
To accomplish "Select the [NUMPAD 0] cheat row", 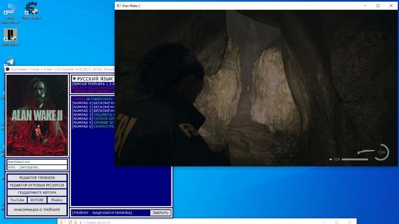I will 93,103.
